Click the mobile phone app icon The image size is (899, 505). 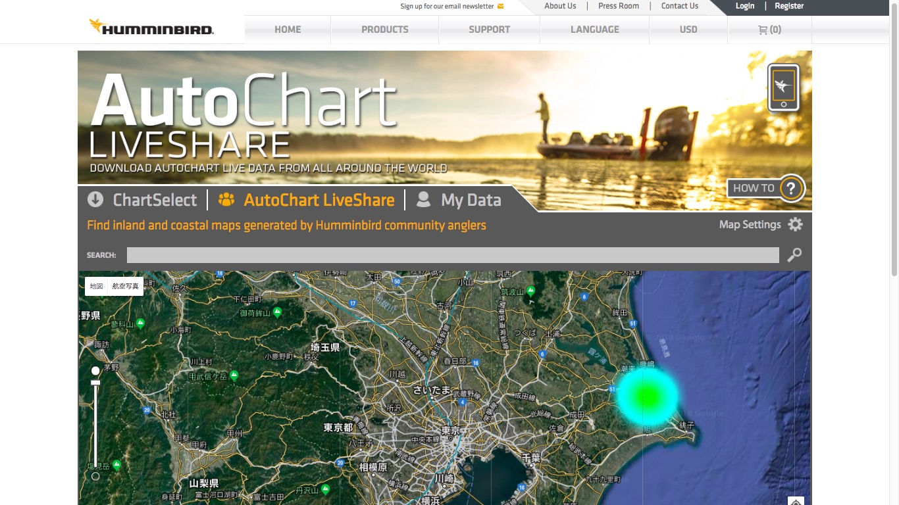pos(783,87)
